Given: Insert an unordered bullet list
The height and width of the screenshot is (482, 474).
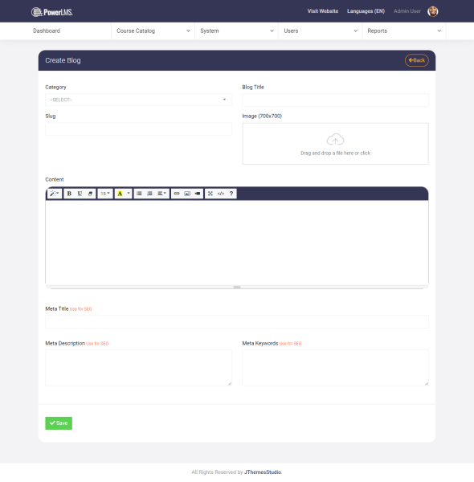Looking at the screenshot, I should click(139, 194).
